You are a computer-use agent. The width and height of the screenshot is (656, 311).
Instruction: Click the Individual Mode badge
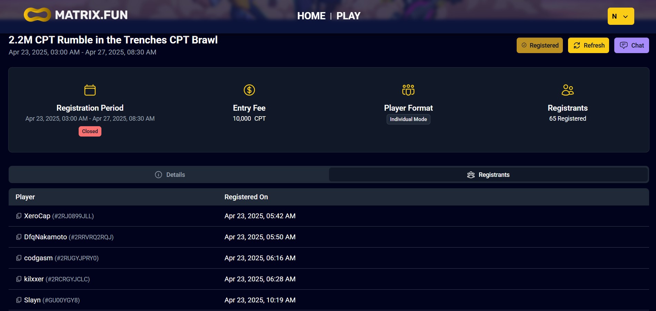[x=408, y=119]
